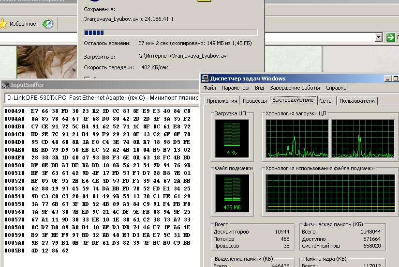Viewport: 399px width, 267px height.
Task: Go to the Пользователи tab
Action: click(357, 101)
